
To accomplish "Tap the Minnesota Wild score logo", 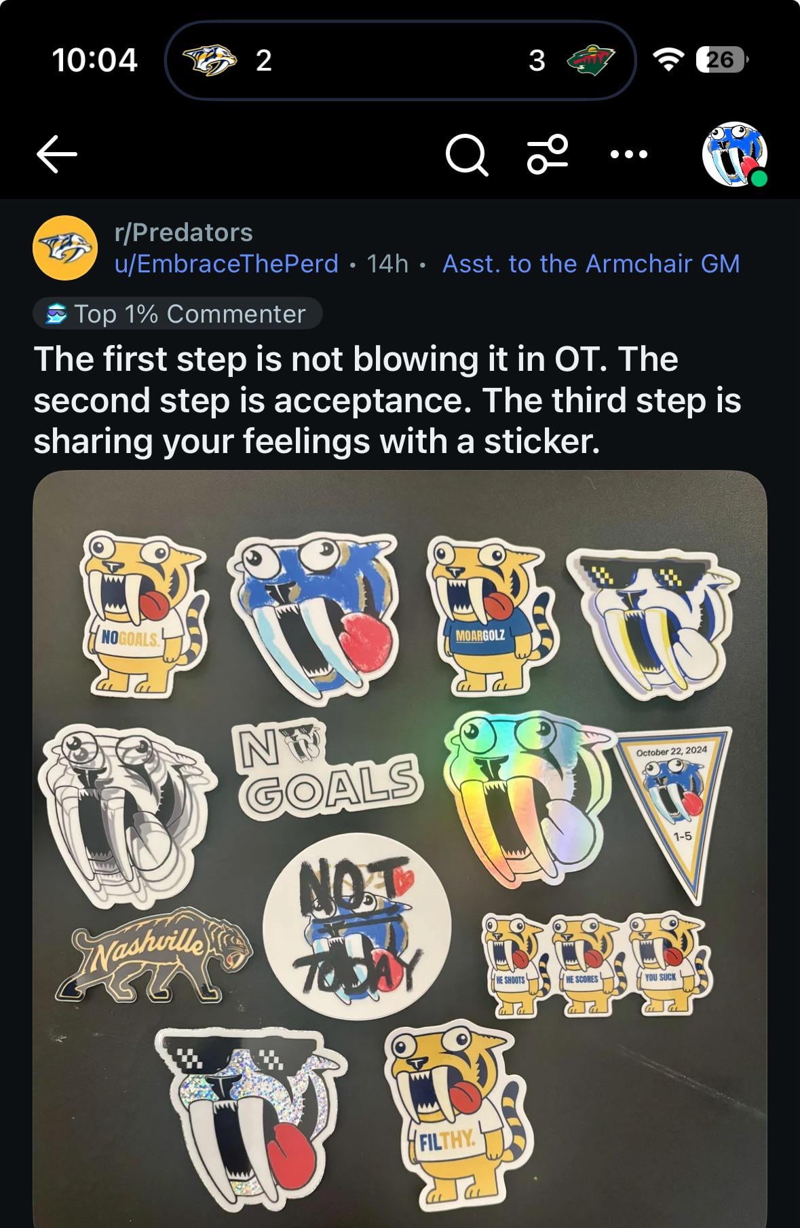I will click(590, 60).
